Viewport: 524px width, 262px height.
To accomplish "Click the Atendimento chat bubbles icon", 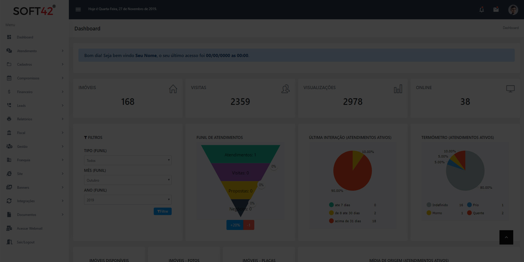I will [x=9, y=51].
